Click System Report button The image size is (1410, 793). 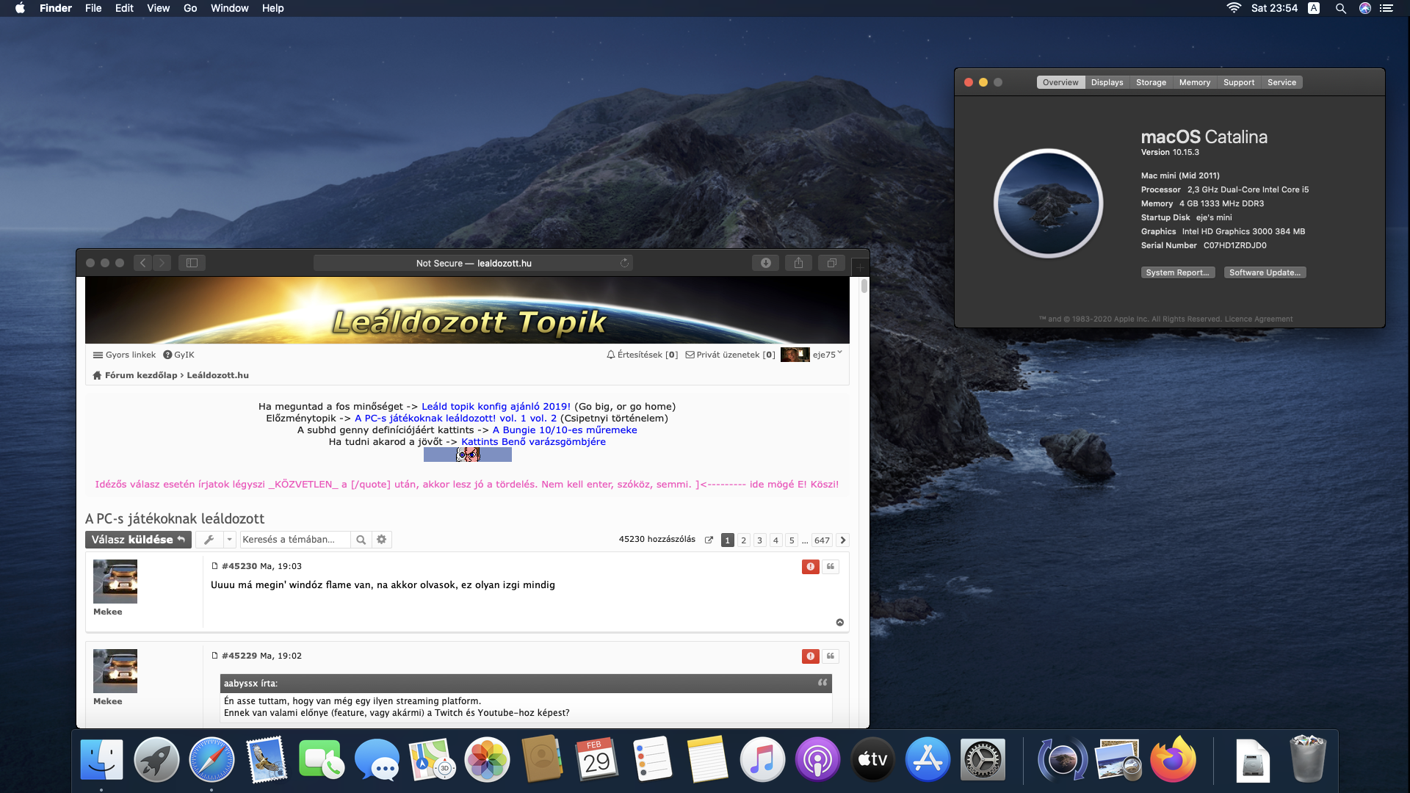pos(1177,272)
